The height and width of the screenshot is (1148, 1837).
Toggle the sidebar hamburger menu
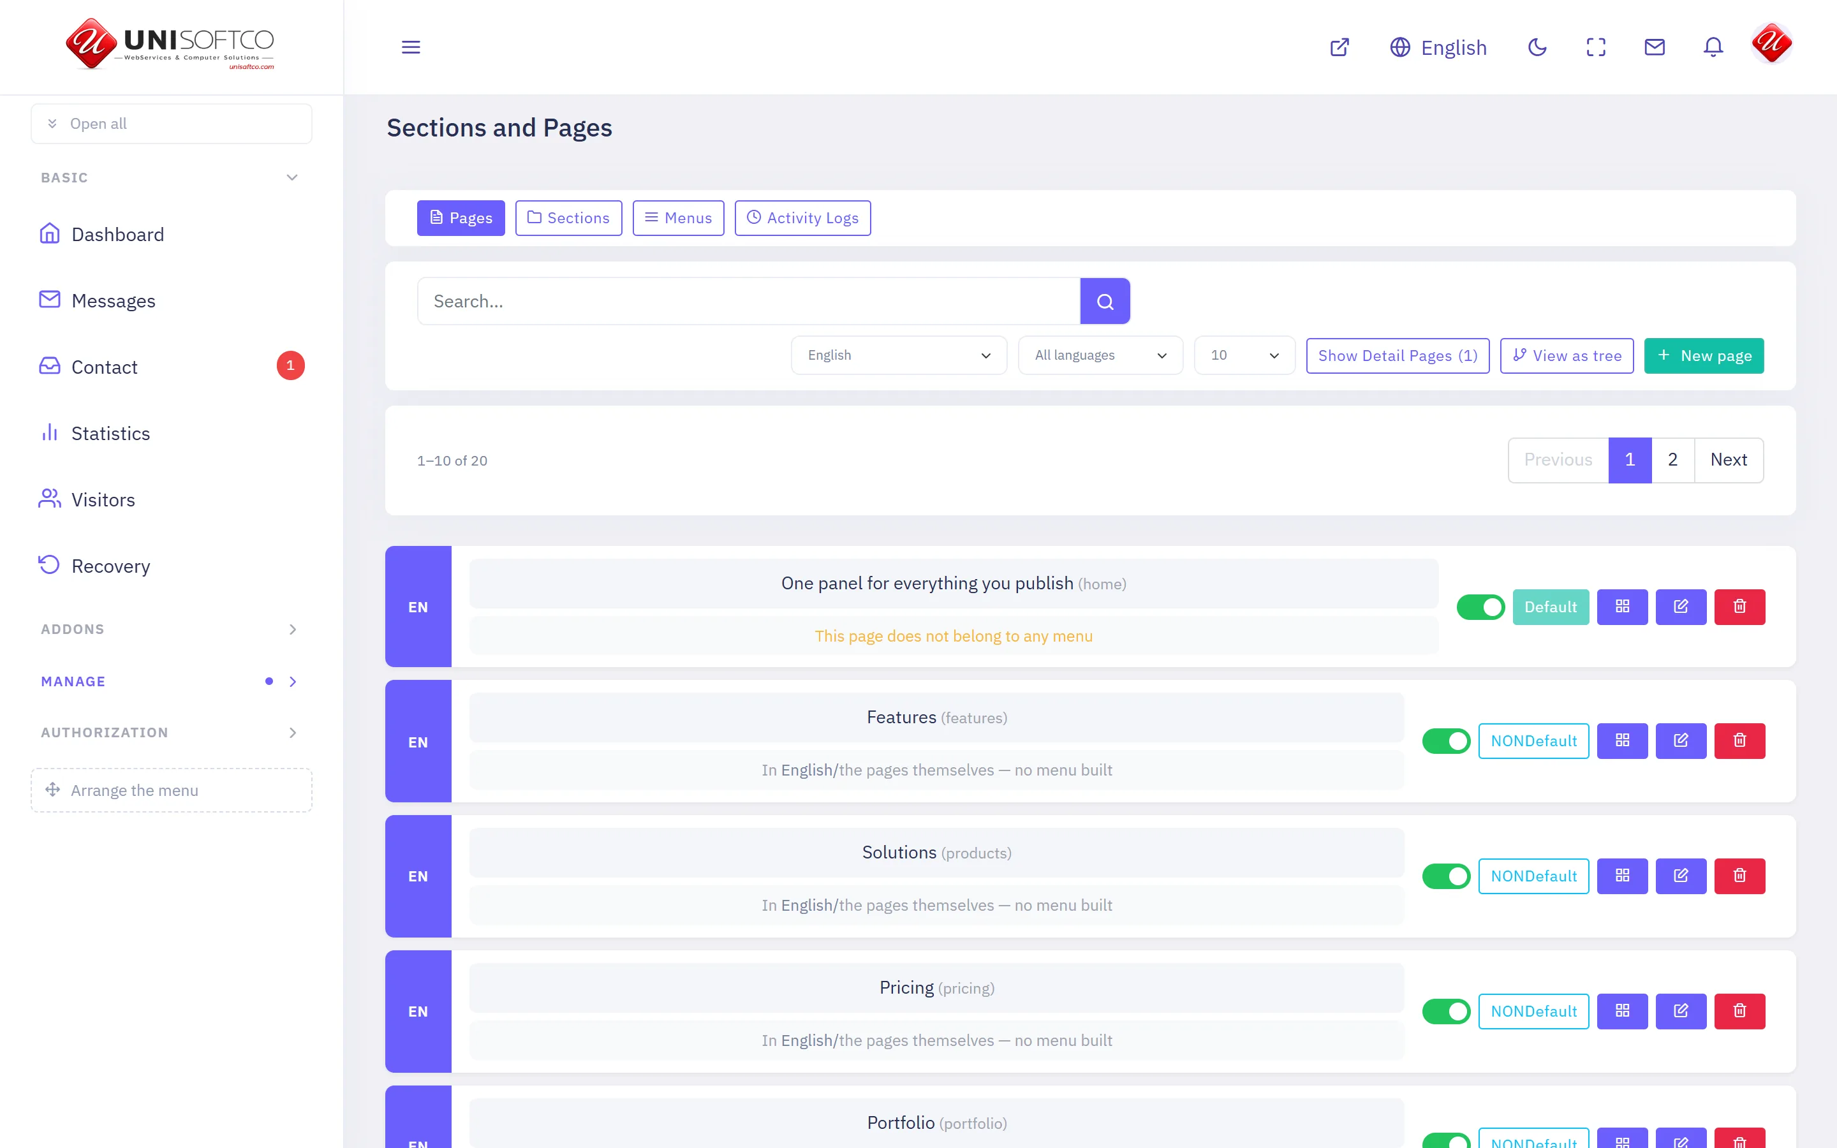pyautogui.click(x=411, y=47)
